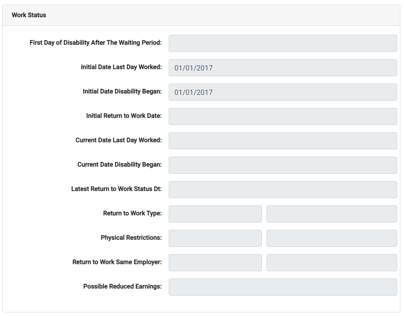Focus the Current Date Last Day Worked field

pos(283,141)
